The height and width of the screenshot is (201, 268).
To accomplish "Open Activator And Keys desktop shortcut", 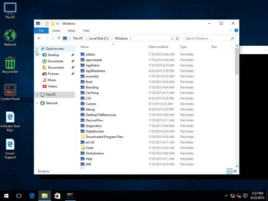I will point(10,121).
